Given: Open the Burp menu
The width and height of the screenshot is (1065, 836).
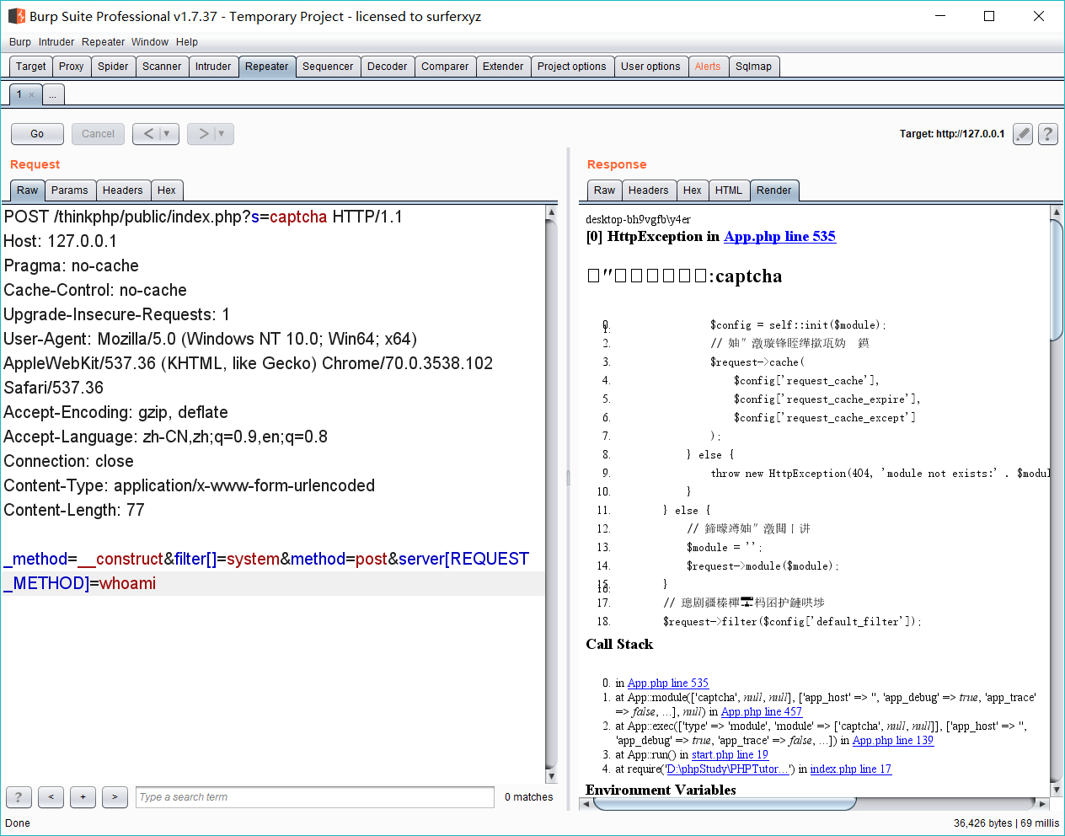Looking at the screenshot, I should click(20, 42).
